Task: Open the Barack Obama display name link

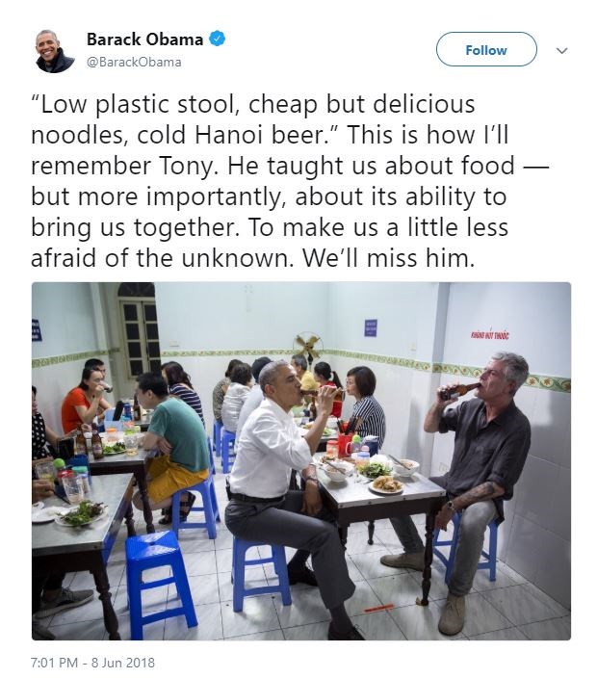Action: pyautogui.click(x=144, y=39)
